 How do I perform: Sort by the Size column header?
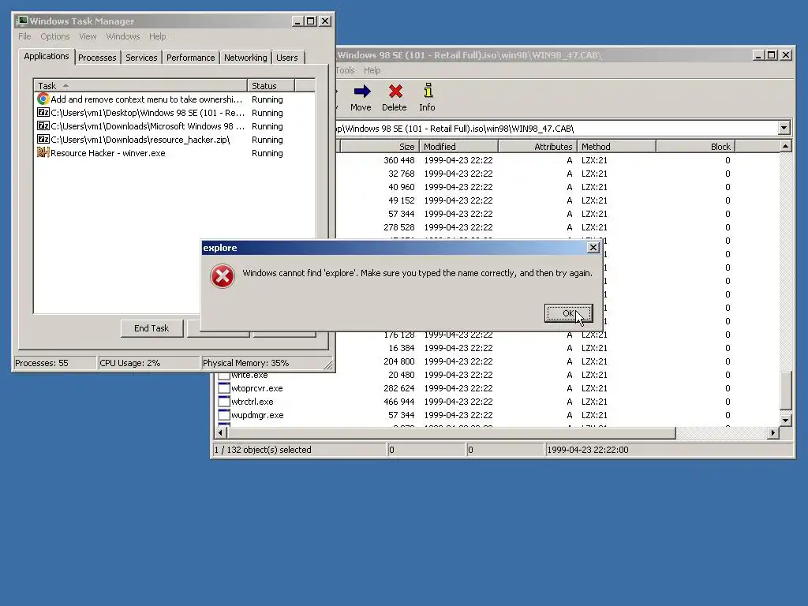click(x=380, y=146)
